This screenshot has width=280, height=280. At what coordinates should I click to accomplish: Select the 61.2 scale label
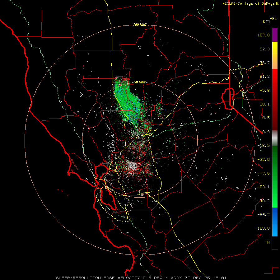[265, 77]
